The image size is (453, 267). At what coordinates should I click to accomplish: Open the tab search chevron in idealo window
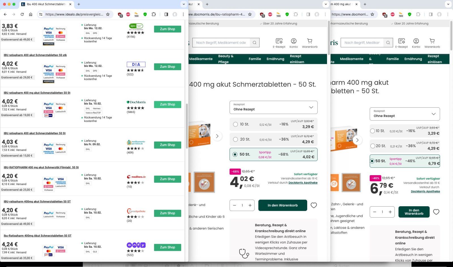[183, 4]
